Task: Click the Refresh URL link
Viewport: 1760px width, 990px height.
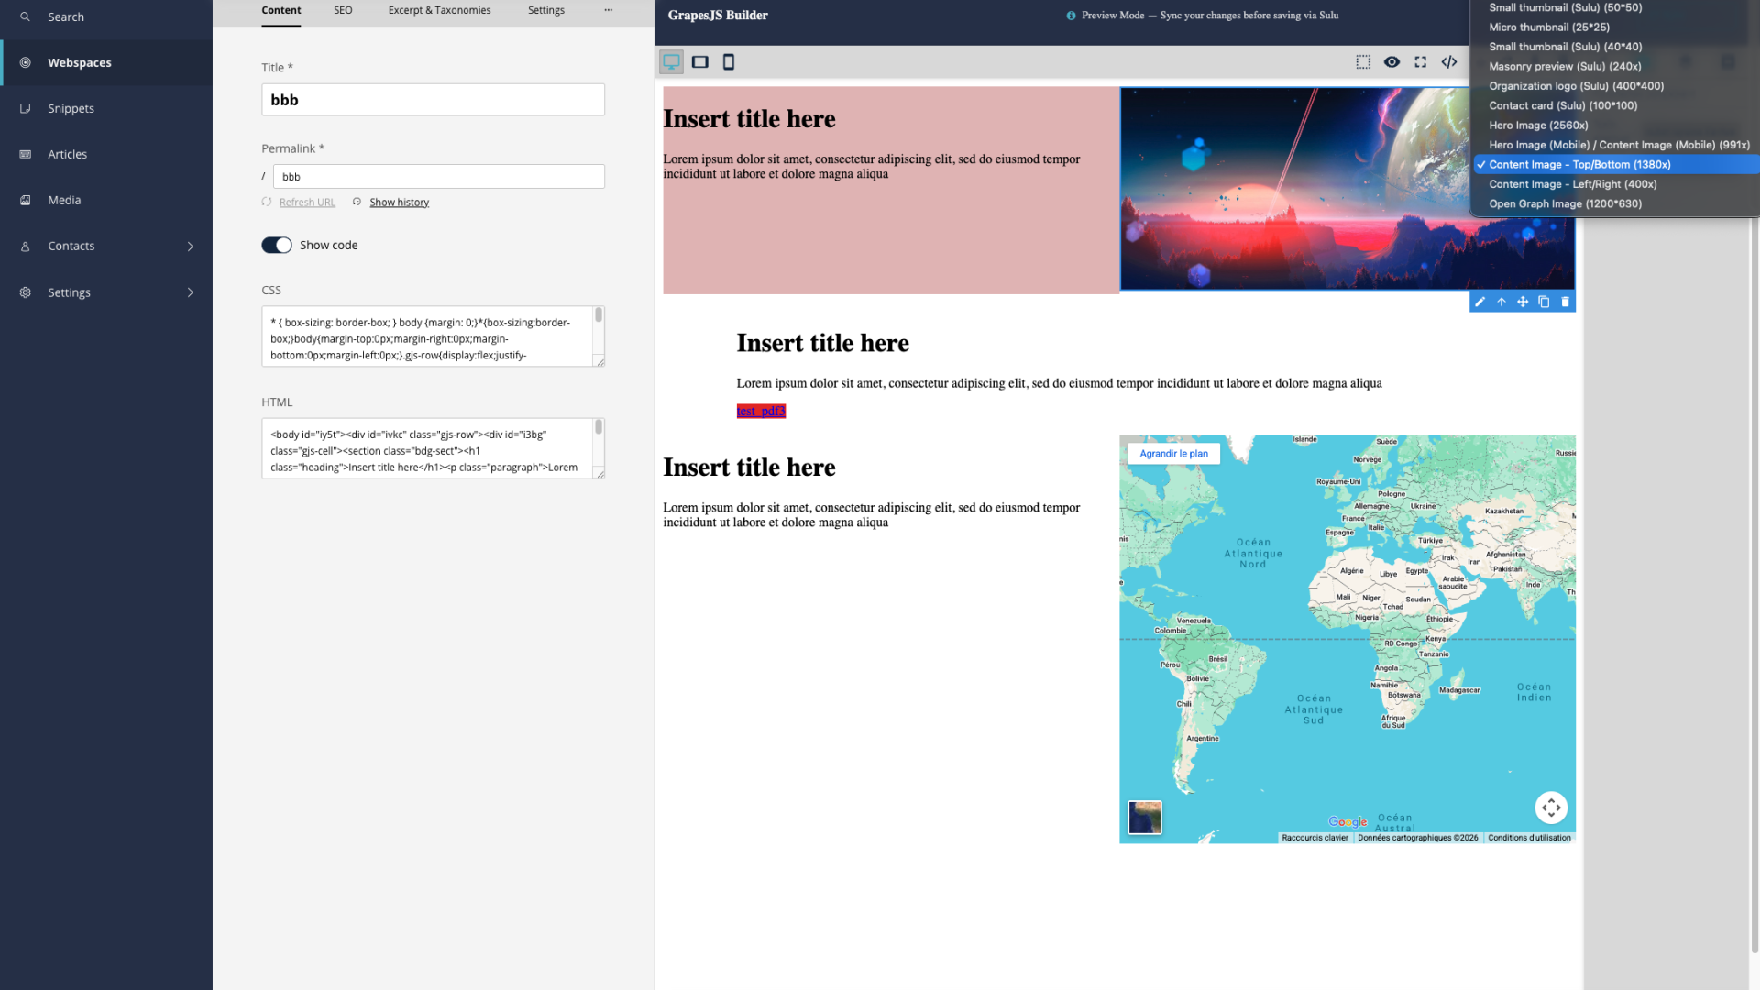Action: [x=307, y=203]
